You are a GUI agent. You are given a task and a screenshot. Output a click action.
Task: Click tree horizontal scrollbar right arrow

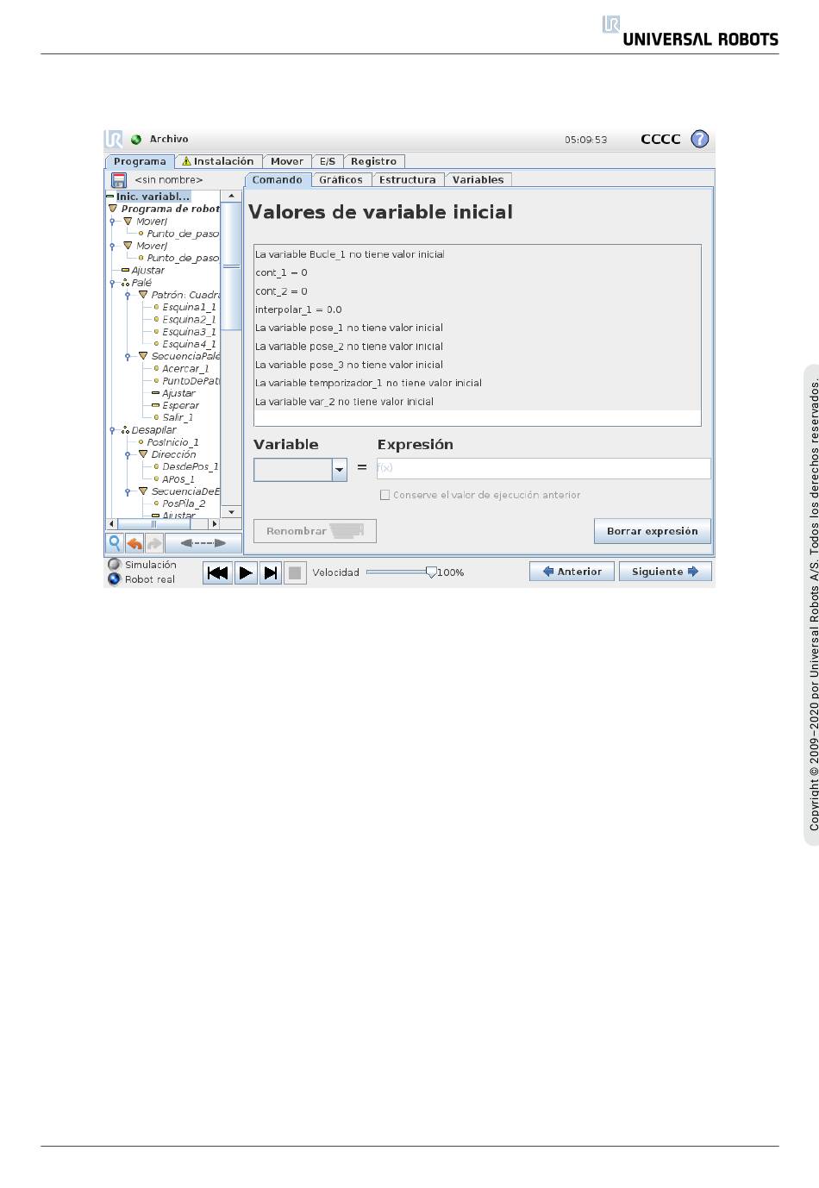click(x=215, y=523)
